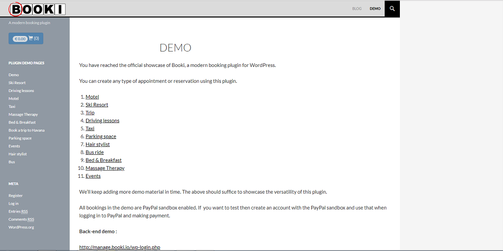Open Massage Therapy in the sidebar menu
The width and height of the screenshot is (503, 251).
pyautogui.click(x=23, y=115)
